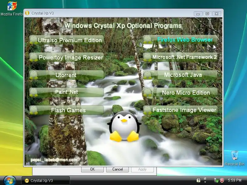Install Ultraiso Premium Edition

(66, 40)
